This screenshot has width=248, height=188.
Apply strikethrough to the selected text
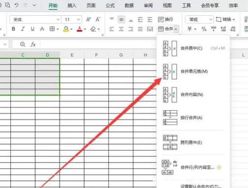(42, 29)
